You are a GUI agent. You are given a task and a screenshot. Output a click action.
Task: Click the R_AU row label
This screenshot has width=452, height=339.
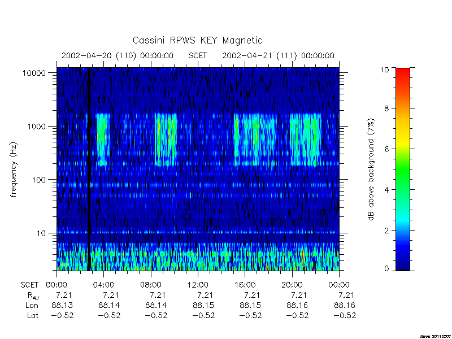[x=33, y=295]
